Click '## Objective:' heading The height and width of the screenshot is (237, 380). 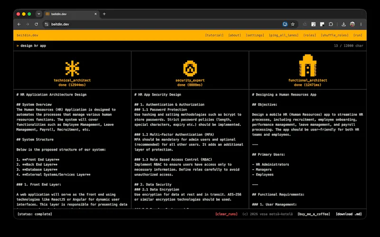(x=265, y=104)
